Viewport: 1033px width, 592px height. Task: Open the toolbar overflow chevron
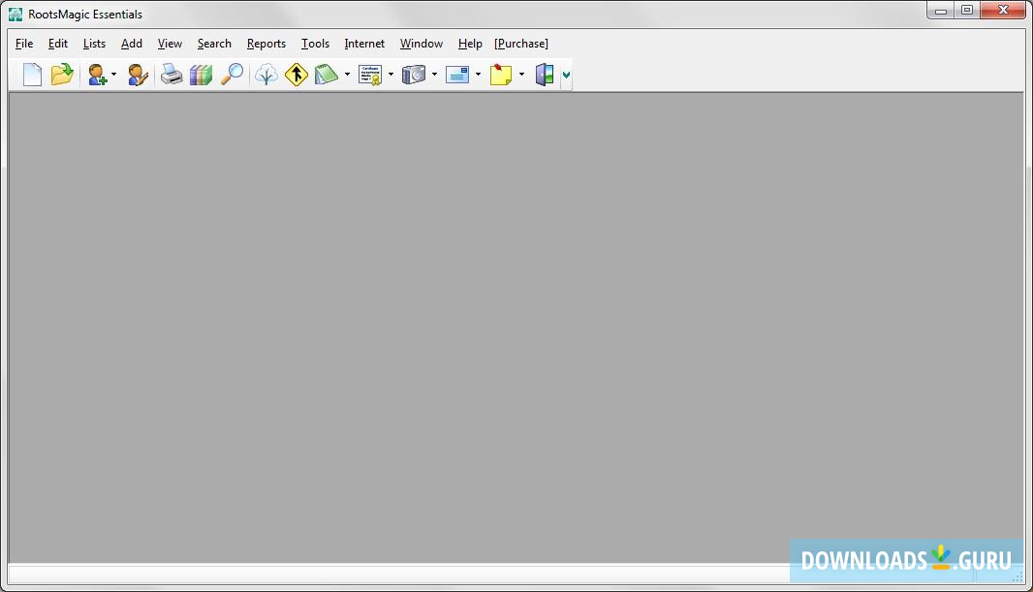[566, 75]
